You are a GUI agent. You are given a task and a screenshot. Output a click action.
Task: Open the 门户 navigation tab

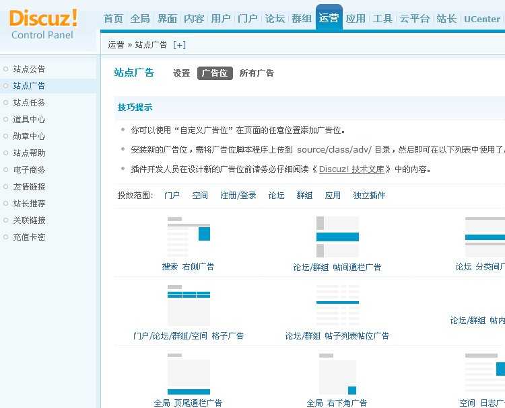(248, 19)
